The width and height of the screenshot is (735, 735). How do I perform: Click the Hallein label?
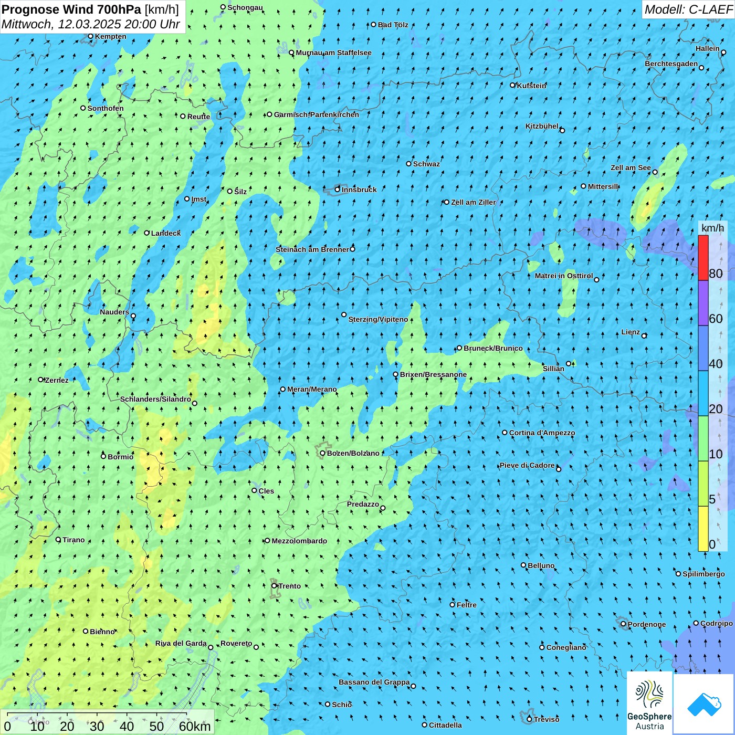click(708, 48)
